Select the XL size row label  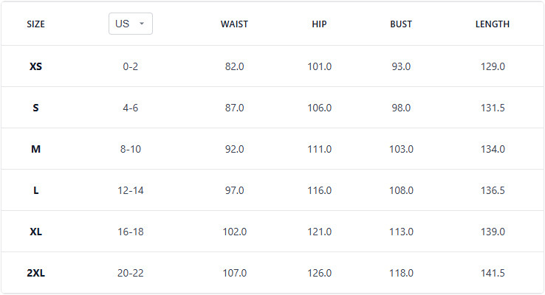pyautogui.click(x=35, y=232)
